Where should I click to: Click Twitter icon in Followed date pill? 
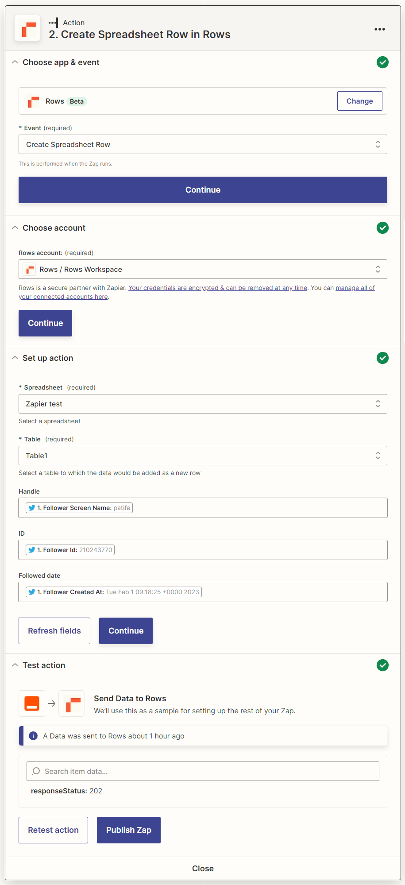coord(32,592)
